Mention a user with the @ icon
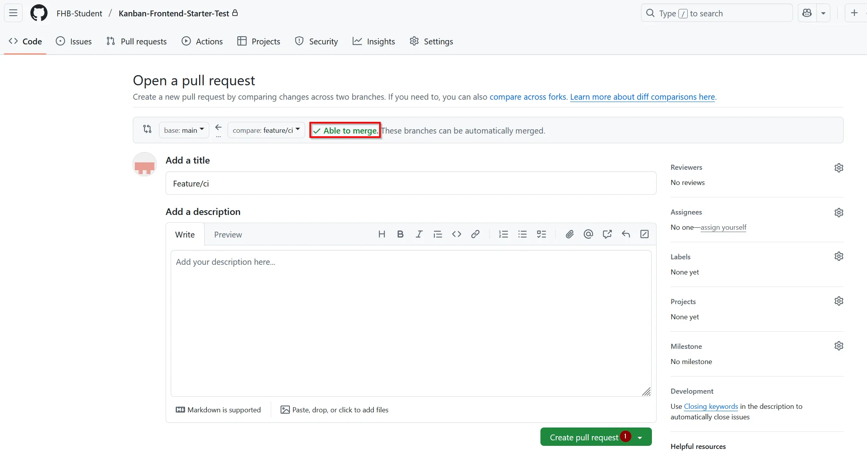This screenshot has height=454, width=867. click(x=588, y=234)
